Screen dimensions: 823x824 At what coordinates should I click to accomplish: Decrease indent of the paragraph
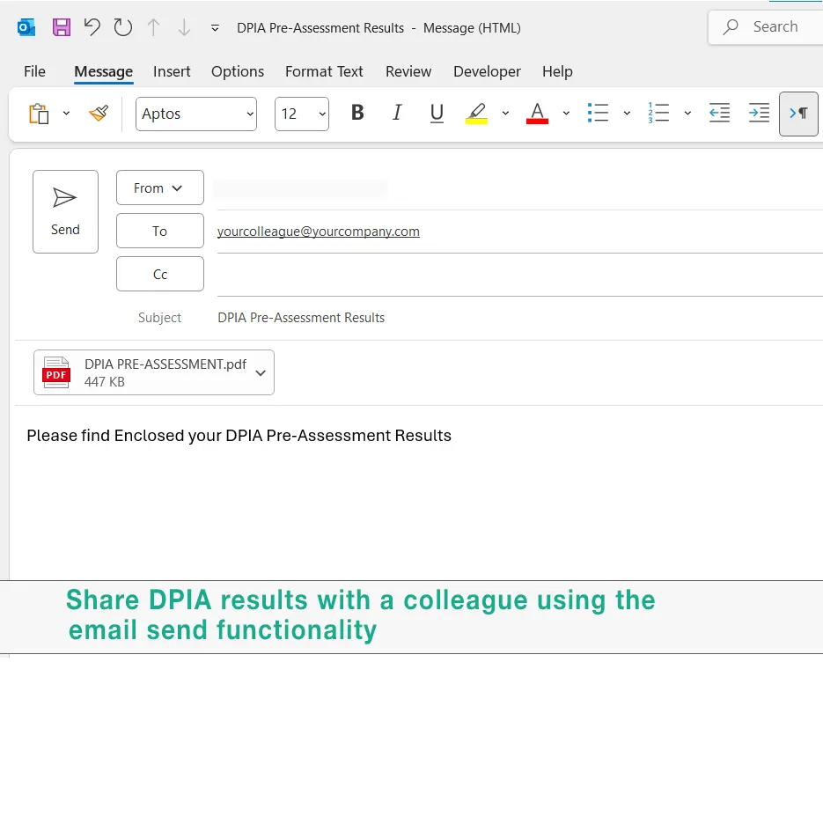tap(719, 113)
